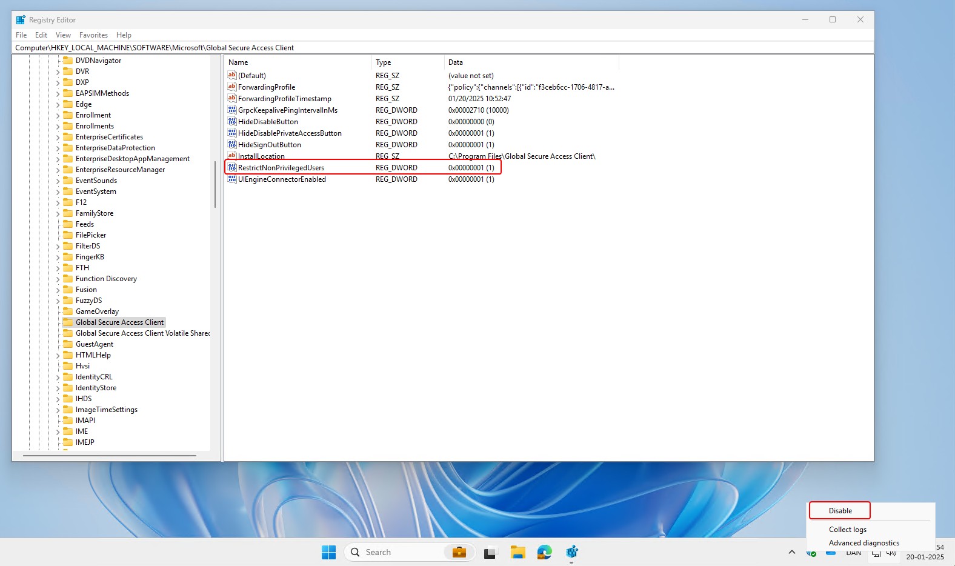This screenshot has height=566, width=955.
Task: Click the Feeds folder icon
Action: (x=68, y=224)
